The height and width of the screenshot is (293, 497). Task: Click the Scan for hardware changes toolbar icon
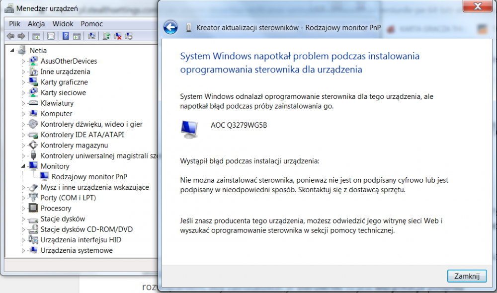[x=91, y=36]
